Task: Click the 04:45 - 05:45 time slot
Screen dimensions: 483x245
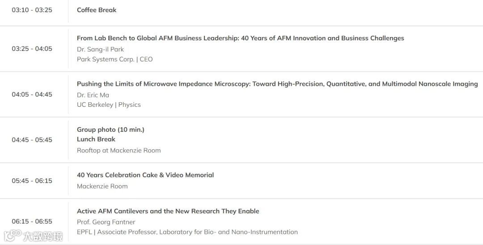Action: pyautogui.click(x=32, y=140)
